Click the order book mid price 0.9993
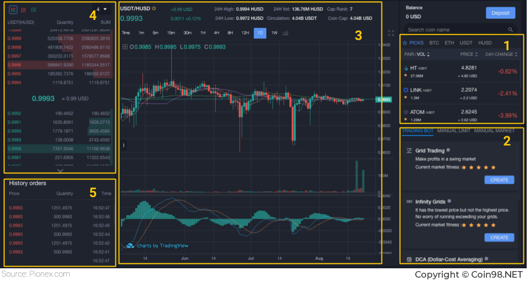This screenshot has height=281, width=530. click(x=43, y=99)
